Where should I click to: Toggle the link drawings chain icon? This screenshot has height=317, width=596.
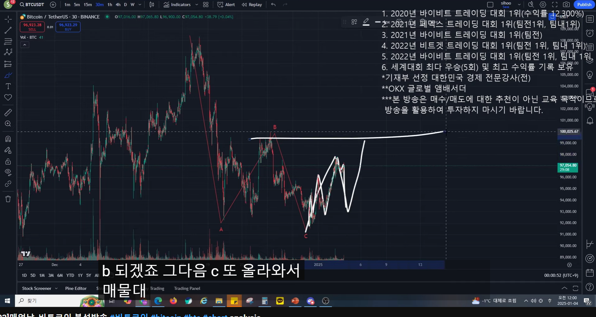[8, 184]
